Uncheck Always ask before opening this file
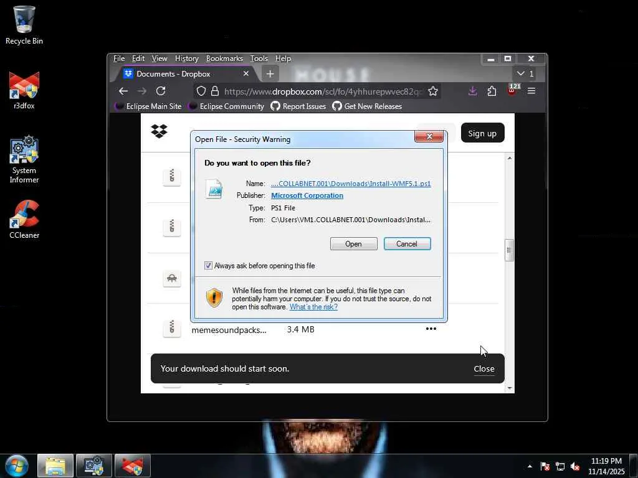The height and width of the screenshot is (478, 638). [208, 265]
